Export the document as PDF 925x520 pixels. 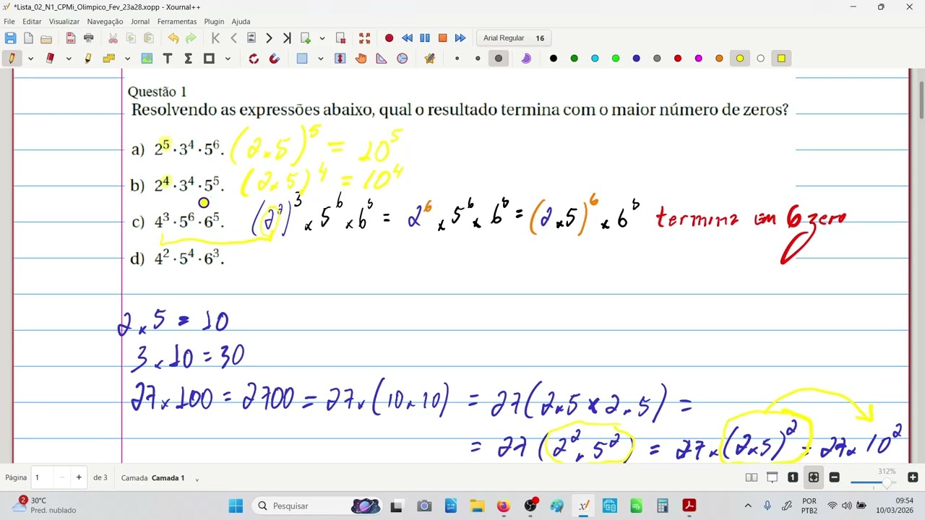coord(71,38)
